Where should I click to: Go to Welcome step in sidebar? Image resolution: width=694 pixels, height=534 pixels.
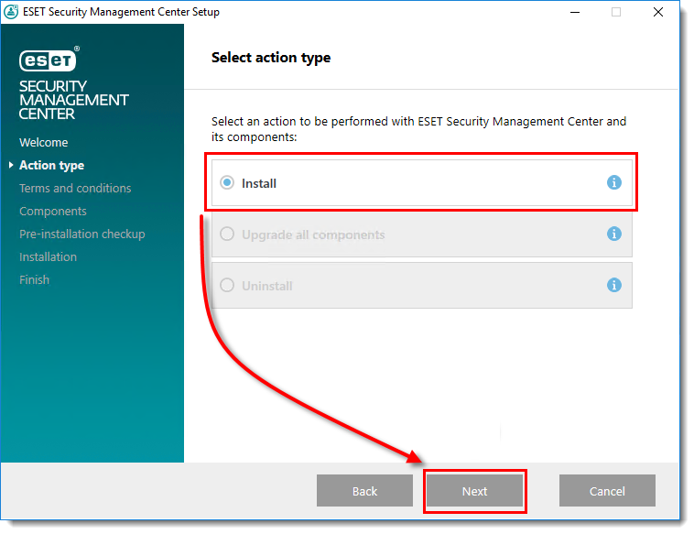43,143
